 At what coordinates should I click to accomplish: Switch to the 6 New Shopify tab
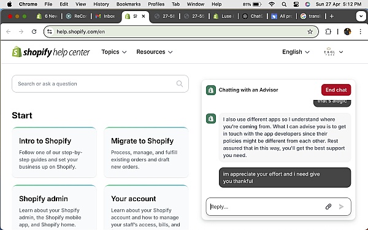(x=47, y=16)
